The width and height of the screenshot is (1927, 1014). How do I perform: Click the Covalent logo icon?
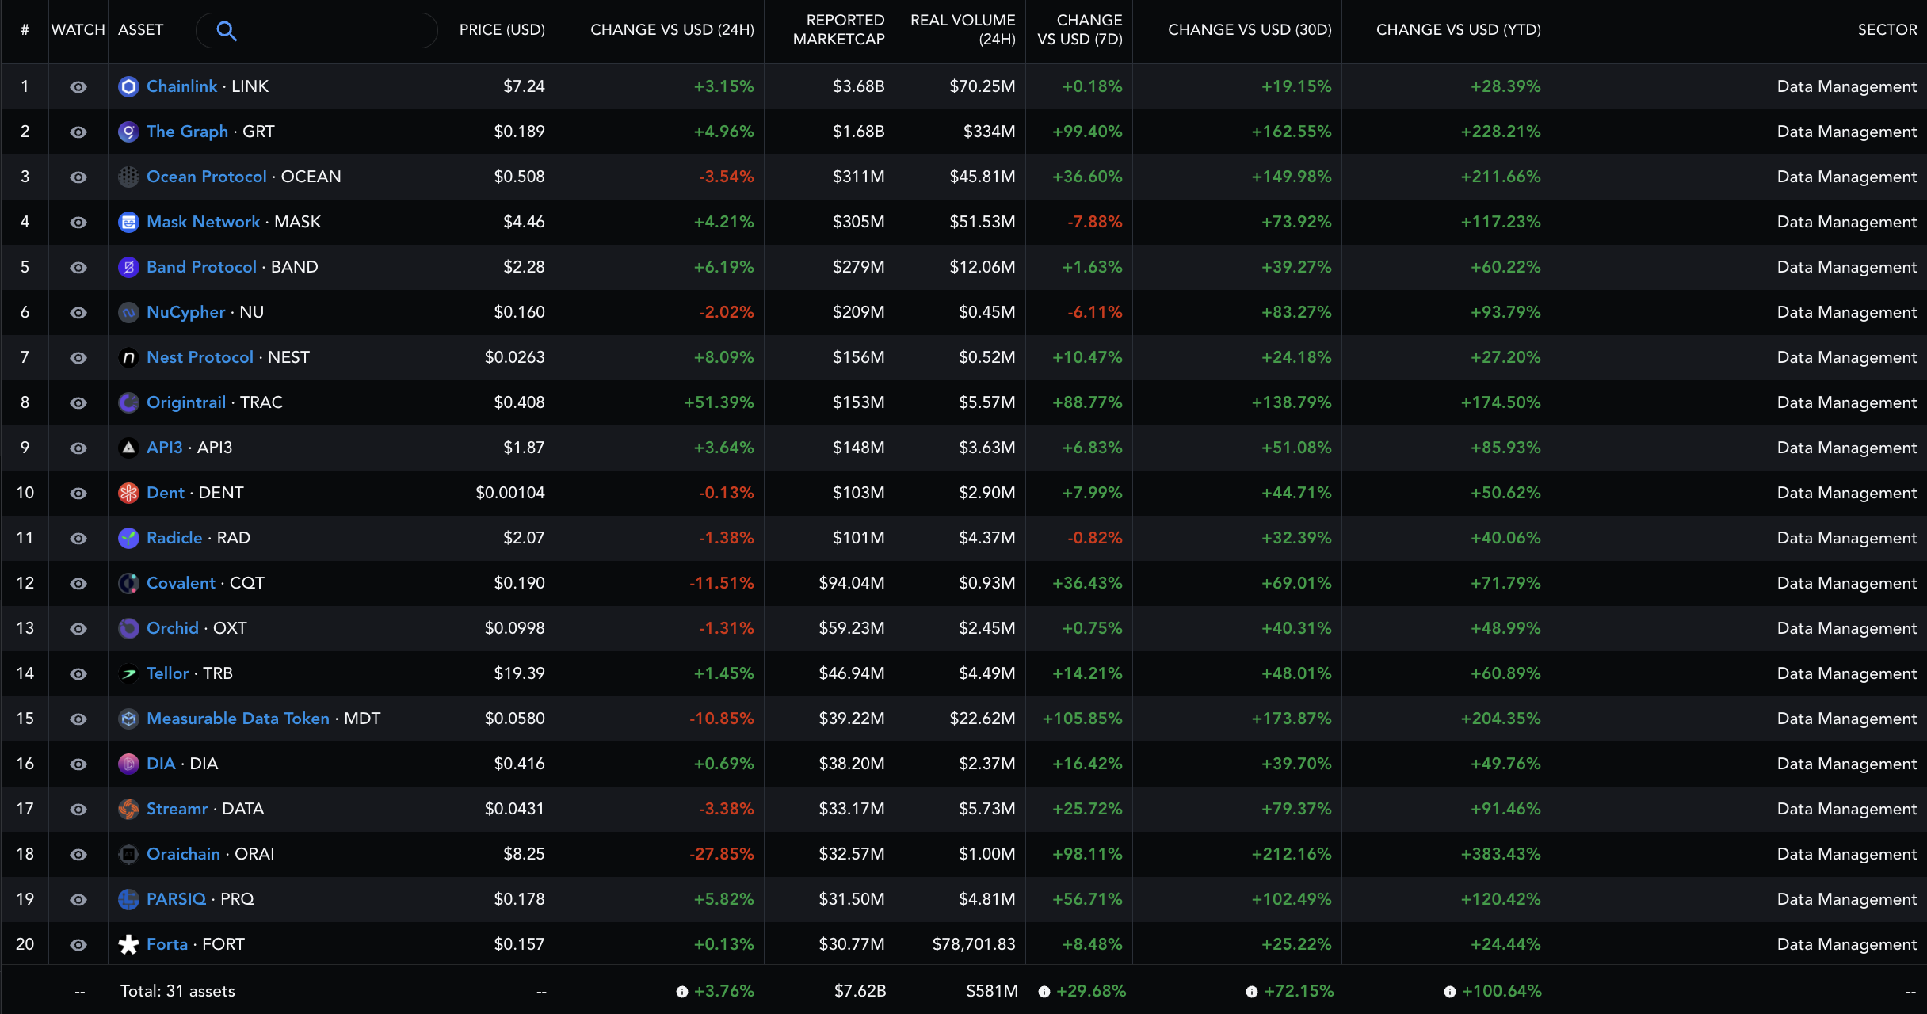(x=128, y=583)
